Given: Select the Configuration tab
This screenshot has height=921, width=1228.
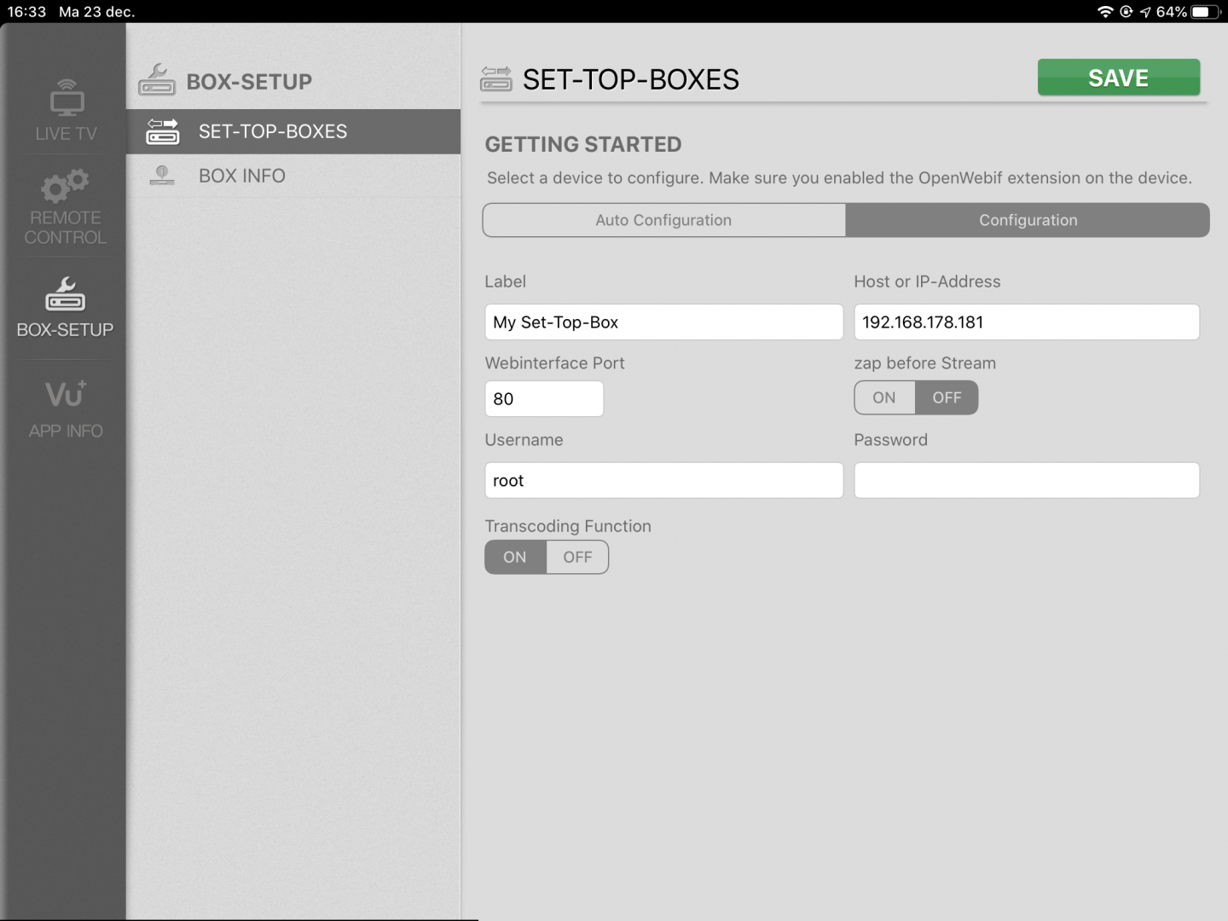Looking at the screenshot, I should click(1028, 220).
